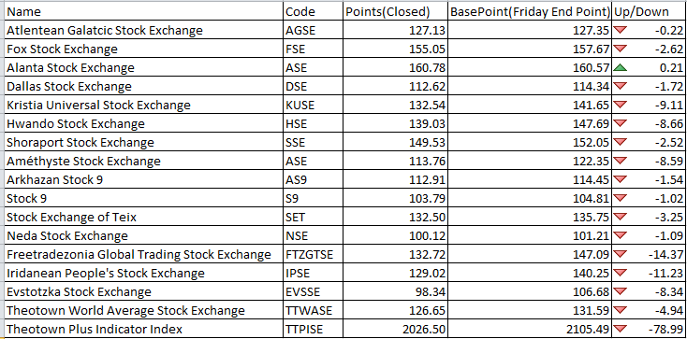Click the red down arrow for Fox Stock Exchange
This screenshot has width=687, height=339.
tap(621, 49)
